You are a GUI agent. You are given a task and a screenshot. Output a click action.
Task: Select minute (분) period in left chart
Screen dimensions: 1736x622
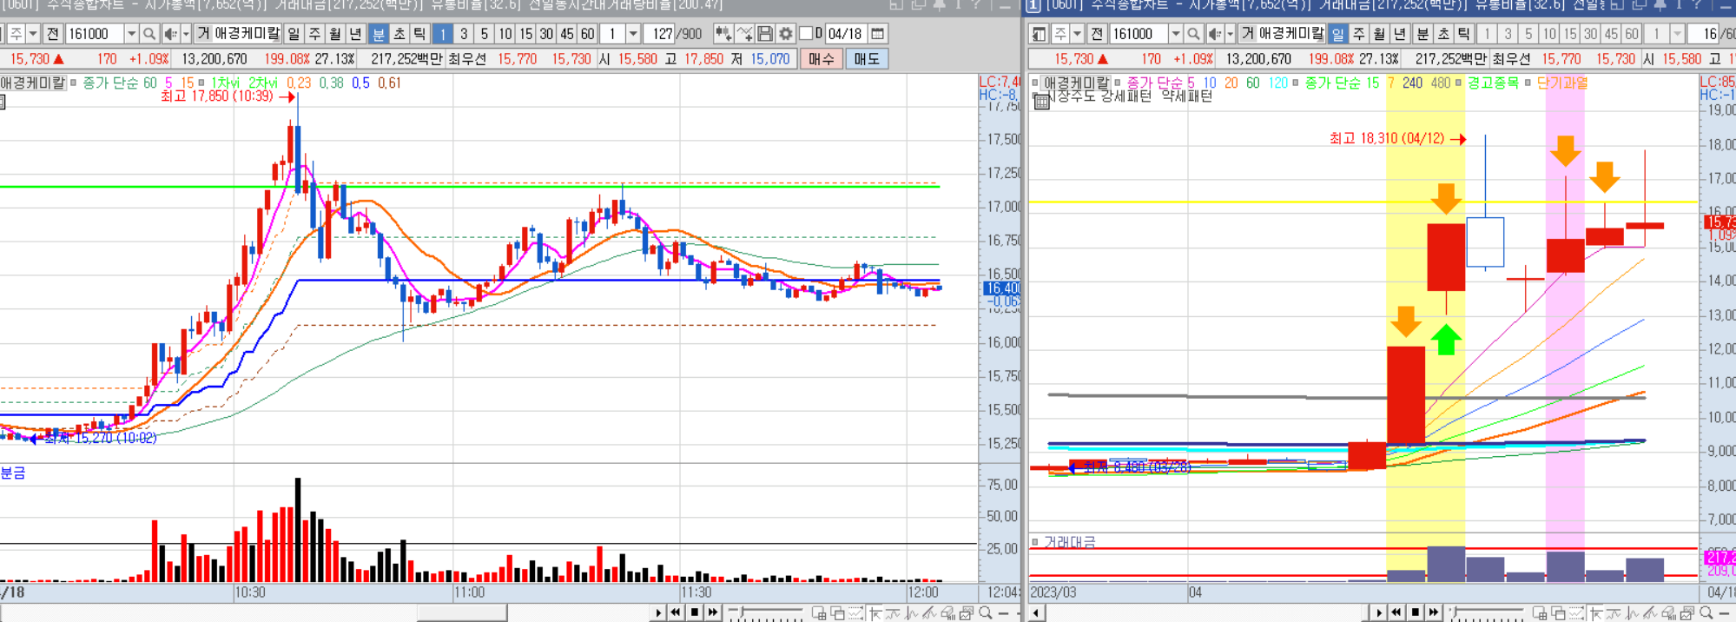pos(379,34)
